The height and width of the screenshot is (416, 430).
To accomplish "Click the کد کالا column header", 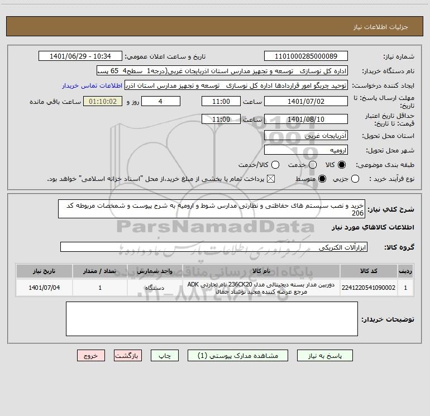I will tap(369, 271).
